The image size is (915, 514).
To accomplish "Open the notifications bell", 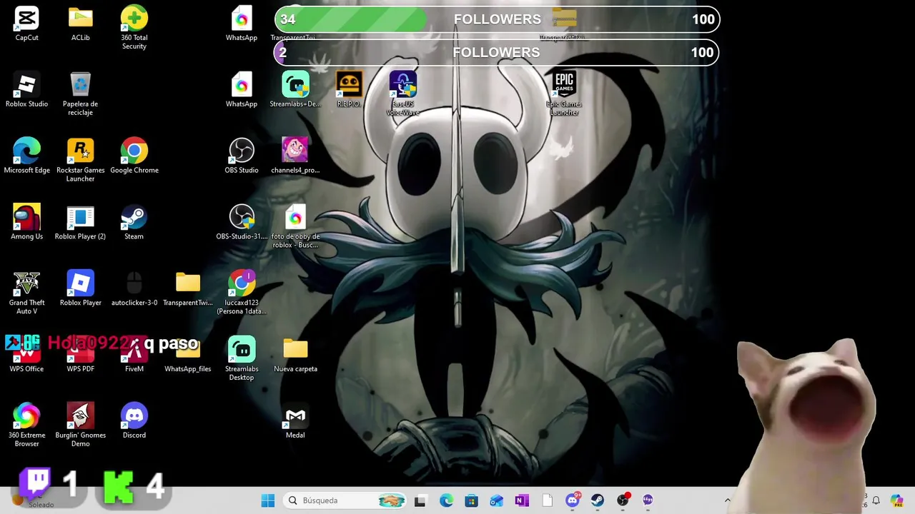I will [x=876, y=500].
